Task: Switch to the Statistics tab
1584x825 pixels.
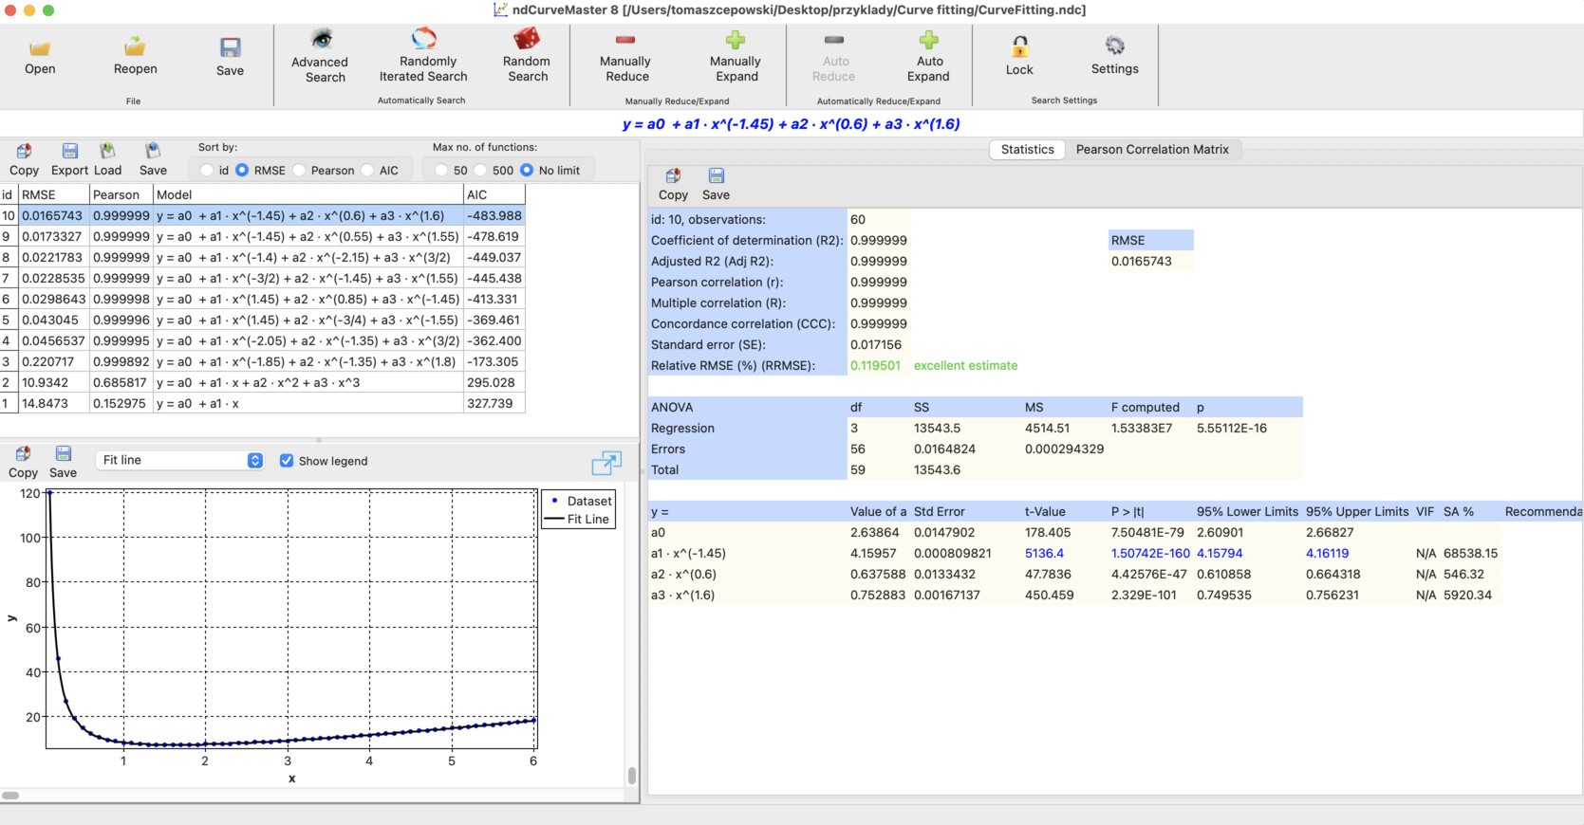Action: pos(1027,150)
